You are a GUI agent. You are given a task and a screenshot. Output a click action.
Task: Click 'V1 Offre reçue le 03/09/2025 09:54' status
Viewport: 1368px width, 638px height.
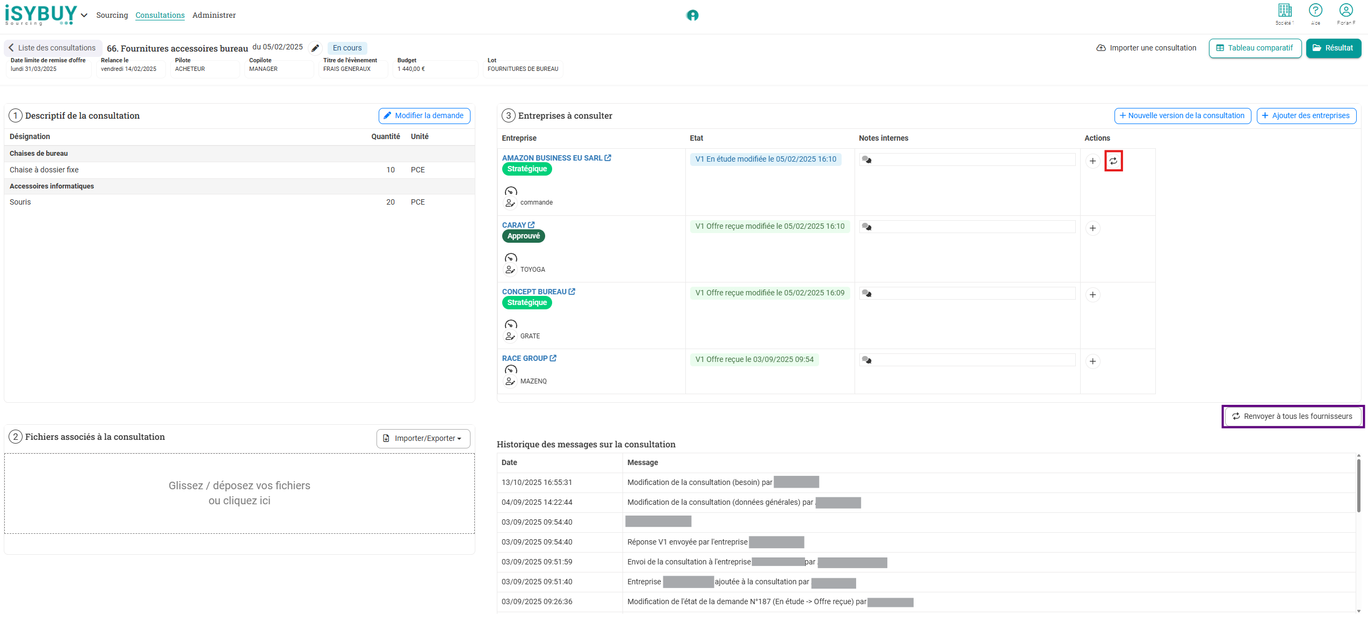point(754,359)
